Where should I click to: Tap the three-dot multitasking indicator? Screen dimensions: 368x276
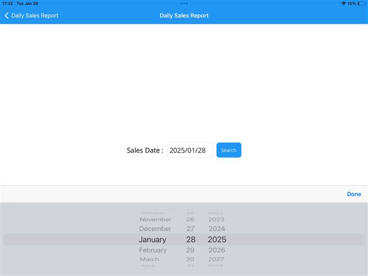[184, 3]
